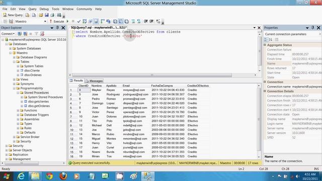322x181 pixels.
Task: Click the Alphabetical sort icon in Properties
Action: [x=271, y=40]
